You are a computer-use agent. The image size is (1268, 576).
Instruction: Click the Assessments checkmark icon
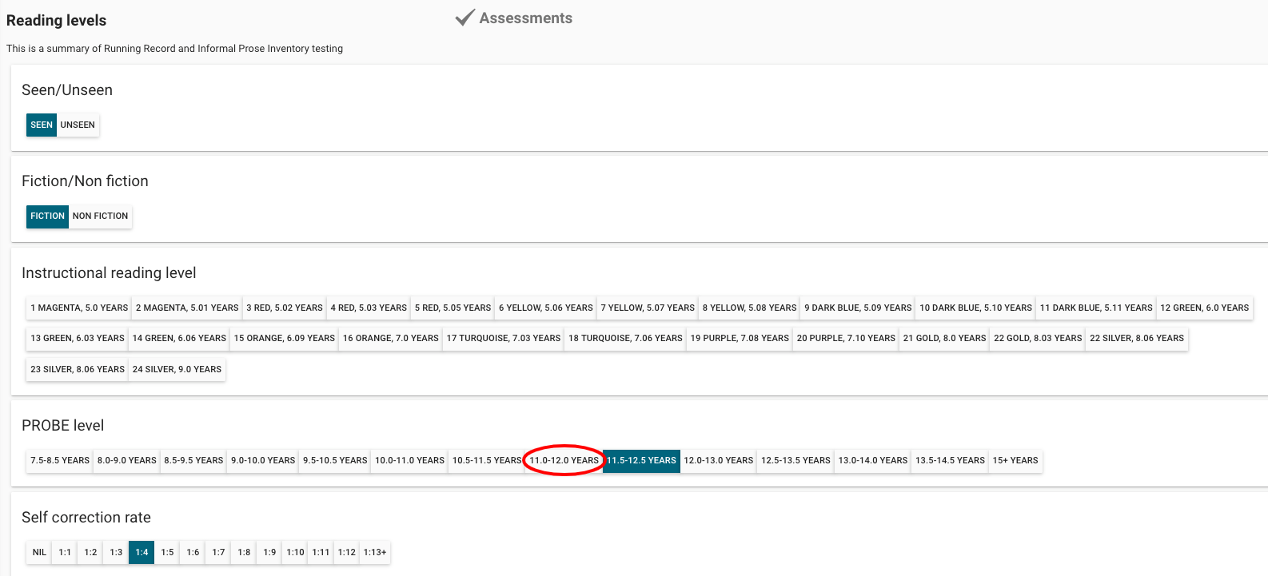[x=465, y=18]
